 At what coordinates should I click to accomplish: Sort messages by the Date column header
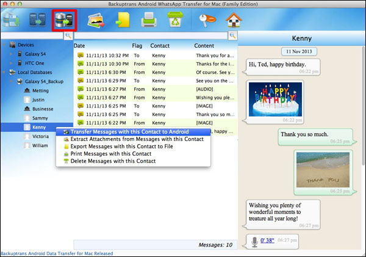pyautogui.click(x=79, y=46)
